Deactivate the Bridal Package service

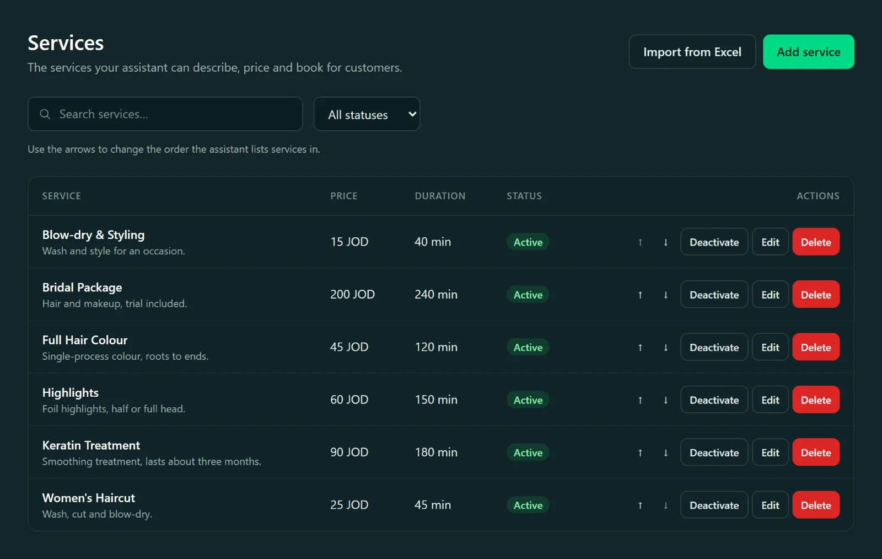(x=714, y=294)
